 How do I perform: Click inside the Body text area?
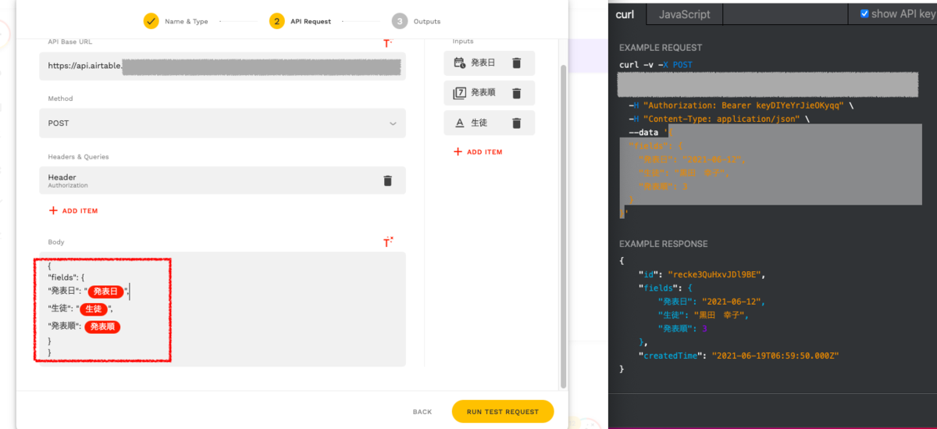click(x=223, y=309)
